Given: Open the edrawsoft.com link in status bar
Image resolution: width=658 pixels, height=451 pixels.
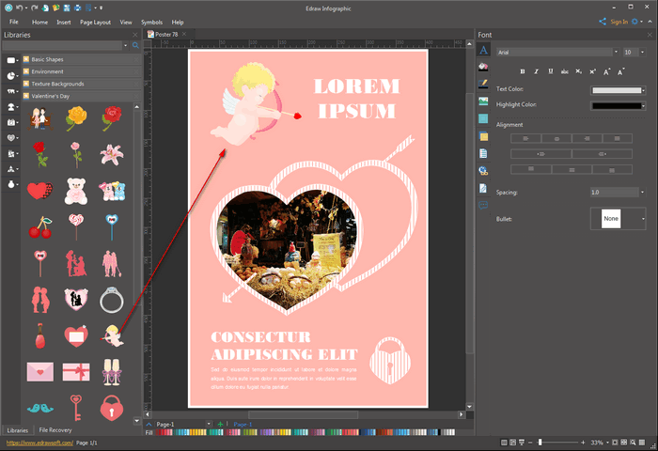Looking at the screenshot, I should [x=37, y=442].
